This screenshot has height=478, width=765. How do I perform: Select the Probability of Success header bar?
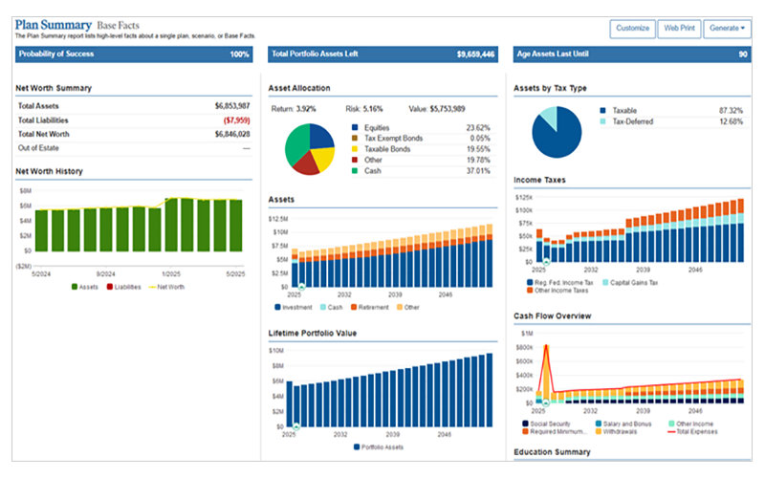point(134,54)
